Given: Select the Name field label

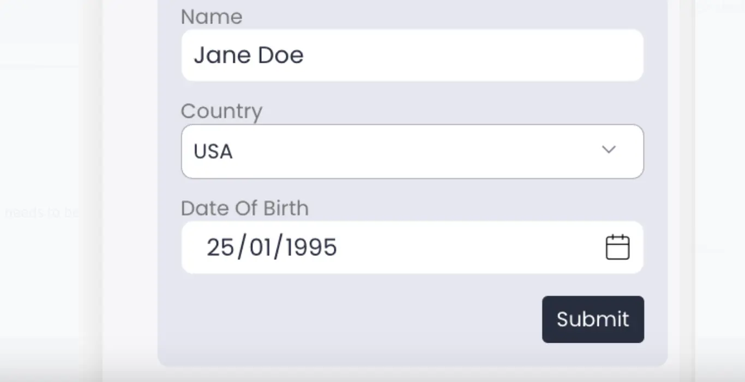Looking at the screenshot, I should [x=212, y=17].
